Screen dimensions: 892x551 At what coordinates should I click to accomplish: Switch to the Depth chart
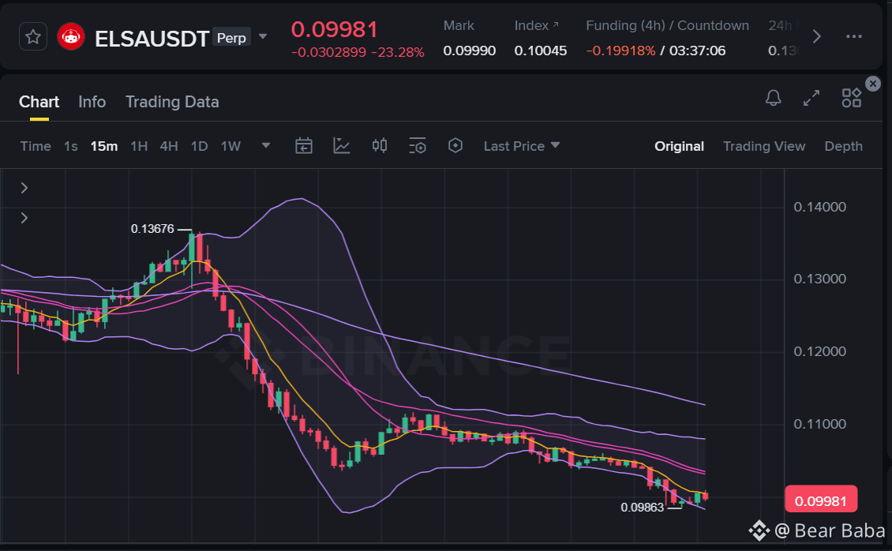click(843, 146)
